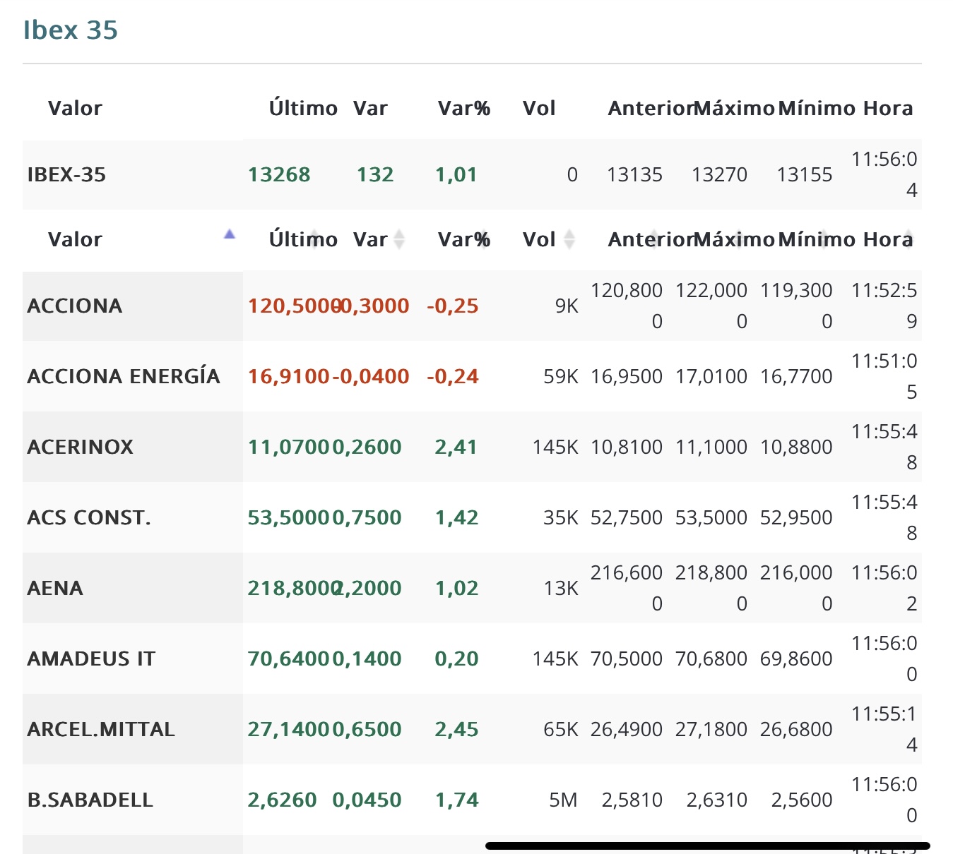
Task: Sort by Mínimo column header
Action: point(817,239)
